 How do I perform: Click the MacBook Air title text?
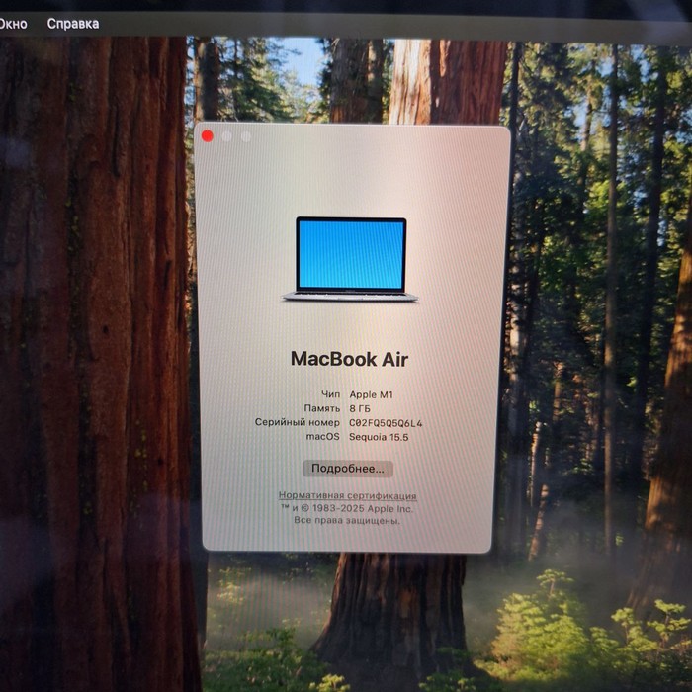[x=350, y=359]
